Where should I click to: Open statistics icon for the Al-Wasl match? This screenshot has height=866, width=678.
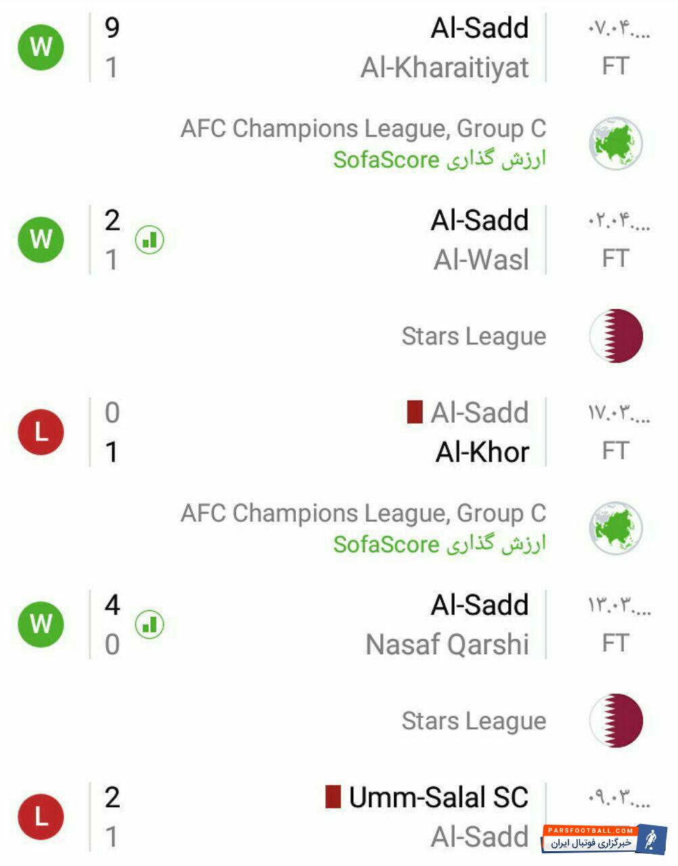150,240
